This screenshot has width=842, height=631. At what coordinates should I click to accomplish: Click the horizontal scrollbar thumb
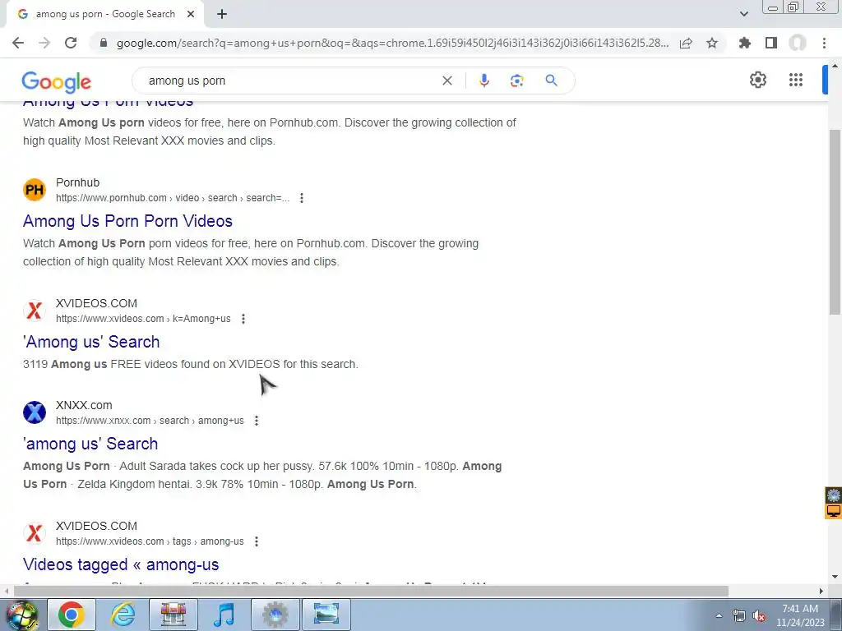point(371,591)
